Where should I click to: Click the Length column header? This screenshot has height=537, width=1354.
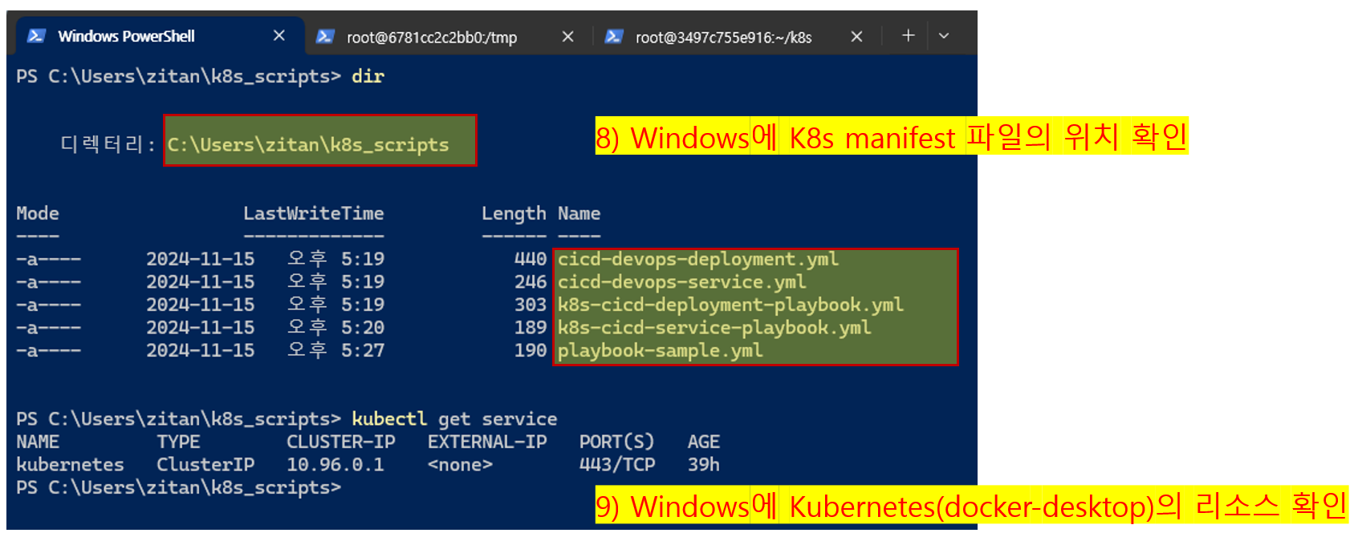(x=514, y=214)
